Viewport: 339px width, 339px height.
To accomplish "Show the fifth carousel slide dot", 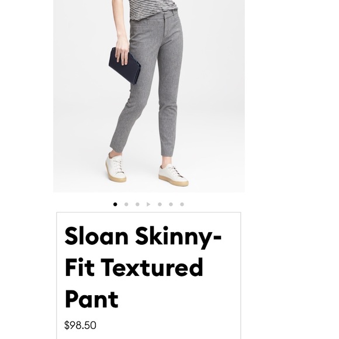I will [x=160, y=205].
